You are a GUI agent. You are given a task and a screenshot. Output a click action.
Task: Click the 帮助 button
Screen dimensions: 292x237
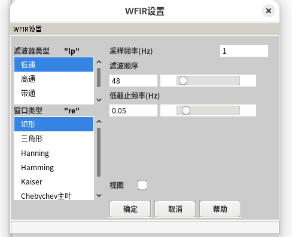[220, 209]
